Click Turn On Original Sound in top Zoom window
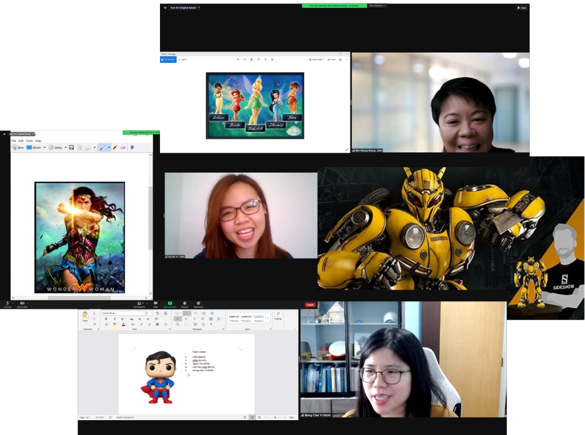585x435 pixels. [x=183, y=7]
